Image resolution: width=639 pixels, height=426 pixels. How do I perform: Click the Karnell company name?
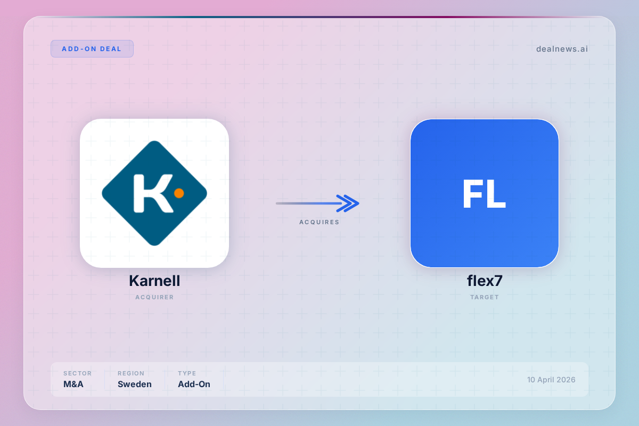[x=154, y=281]
